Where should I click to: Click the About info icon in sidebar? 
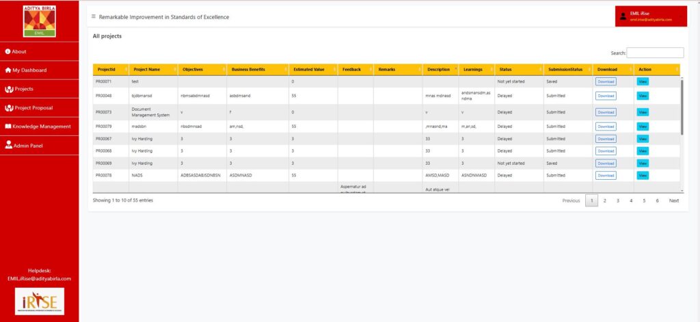coord(8,51)
